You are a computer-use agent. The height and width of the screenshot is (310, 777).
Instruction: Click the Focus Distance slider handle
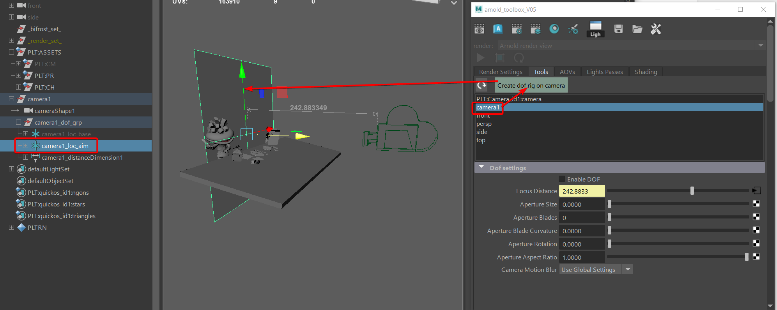coord(692,190)
